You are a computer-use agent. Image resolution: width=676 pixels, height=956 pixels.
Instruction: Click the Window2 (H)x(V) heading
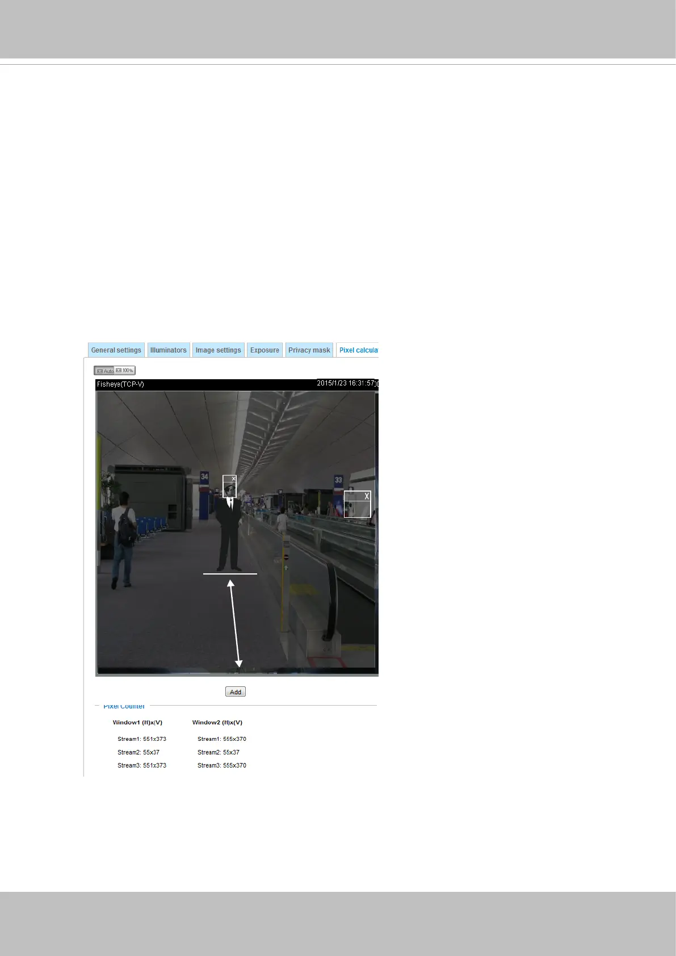pos(217,722)
